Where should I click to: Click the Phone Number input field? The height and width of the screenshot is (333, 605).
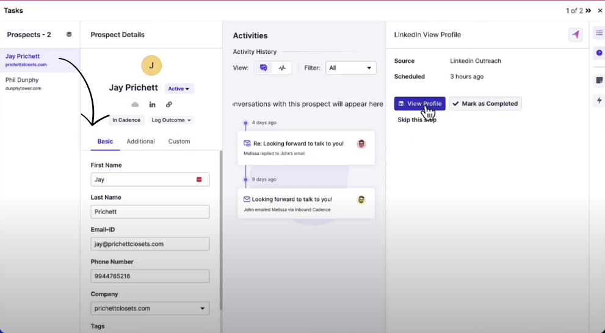[150, 276]
